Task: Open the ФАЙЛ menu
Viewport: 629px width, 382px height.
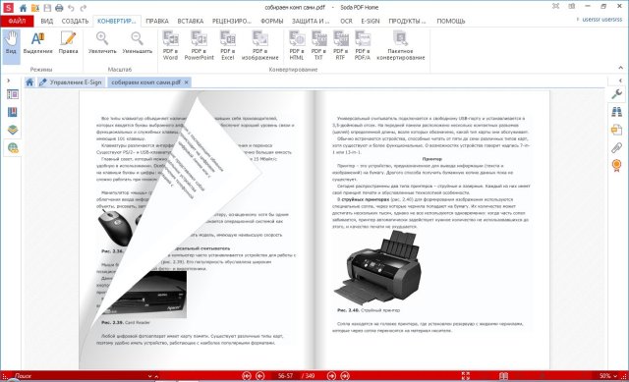Action: (x=17, y=21)
